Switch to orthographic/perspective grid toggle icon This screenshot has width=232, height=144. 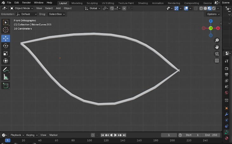pyautogui.click(x=217, y=60)
